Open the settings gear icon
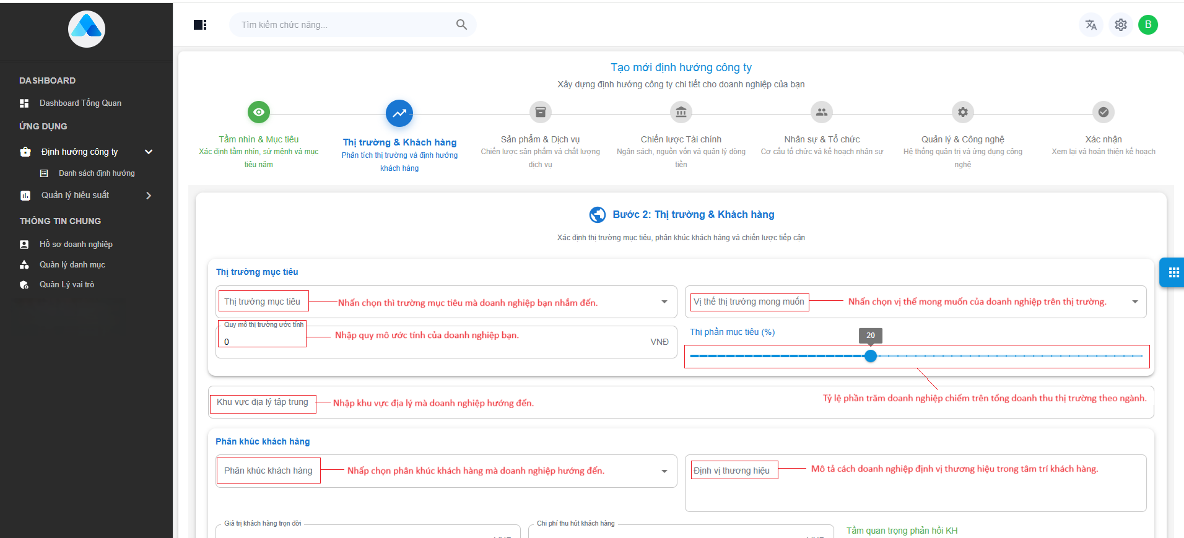1184x538 pixels. [x=1120, y=25]
